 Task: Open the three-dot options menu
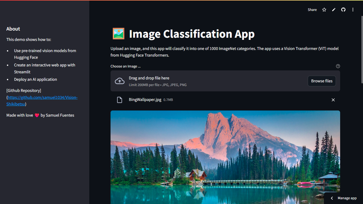coord(353,10)
